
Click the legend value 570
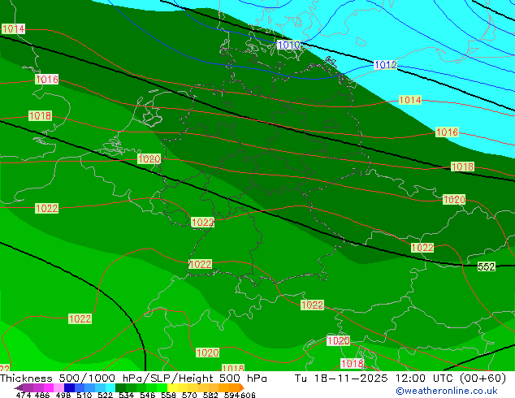pos(189,395)
